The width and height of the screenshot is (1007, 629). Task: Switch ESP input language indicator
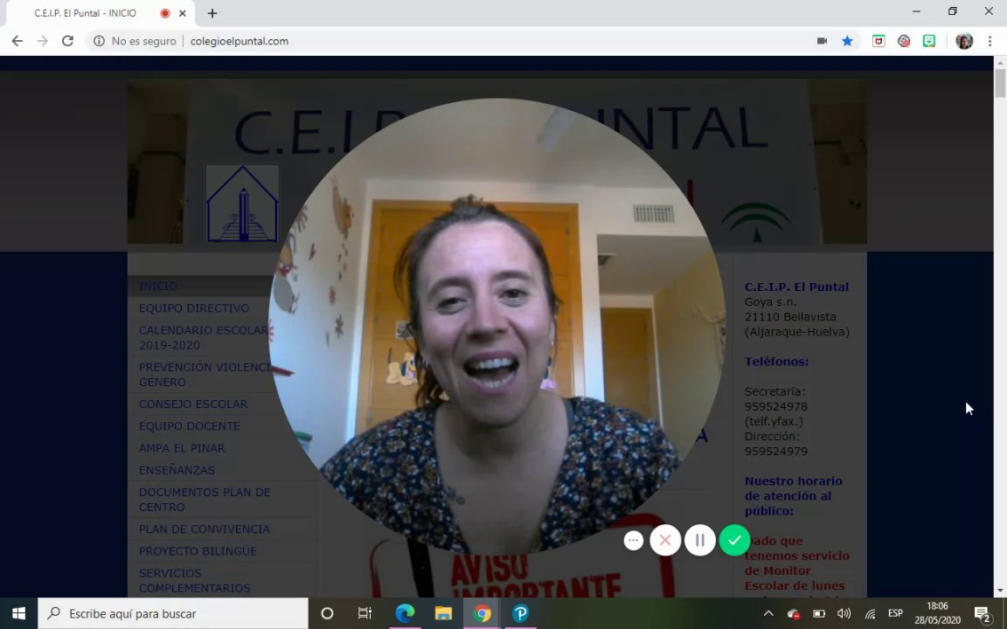click(895, 613)
